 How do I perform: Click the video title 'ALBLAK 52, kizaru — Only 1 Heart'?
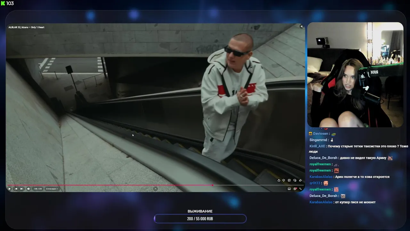(x=26, y=27)
